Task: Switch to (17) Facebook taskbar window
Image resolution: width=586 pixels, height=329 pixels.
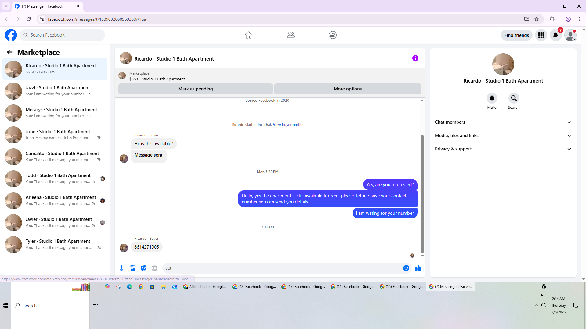Action: (x=303, y=287)
